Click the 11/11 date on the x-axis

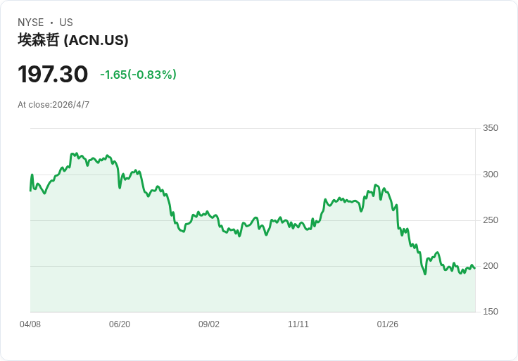click(298, 324)
